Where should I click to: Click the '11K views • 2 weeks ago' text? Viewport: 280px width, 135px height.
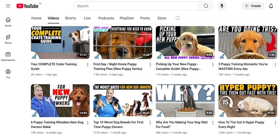pos(171,74)
